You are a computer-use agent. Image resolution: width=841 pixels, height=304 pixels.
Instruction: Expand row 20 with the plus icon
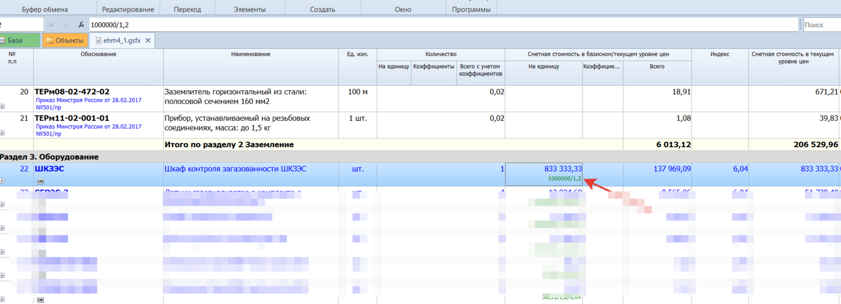(x=2, y=106)
